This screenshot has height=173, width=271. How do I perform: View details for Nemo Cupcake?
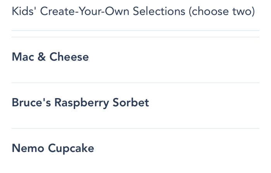pos(53,148)
